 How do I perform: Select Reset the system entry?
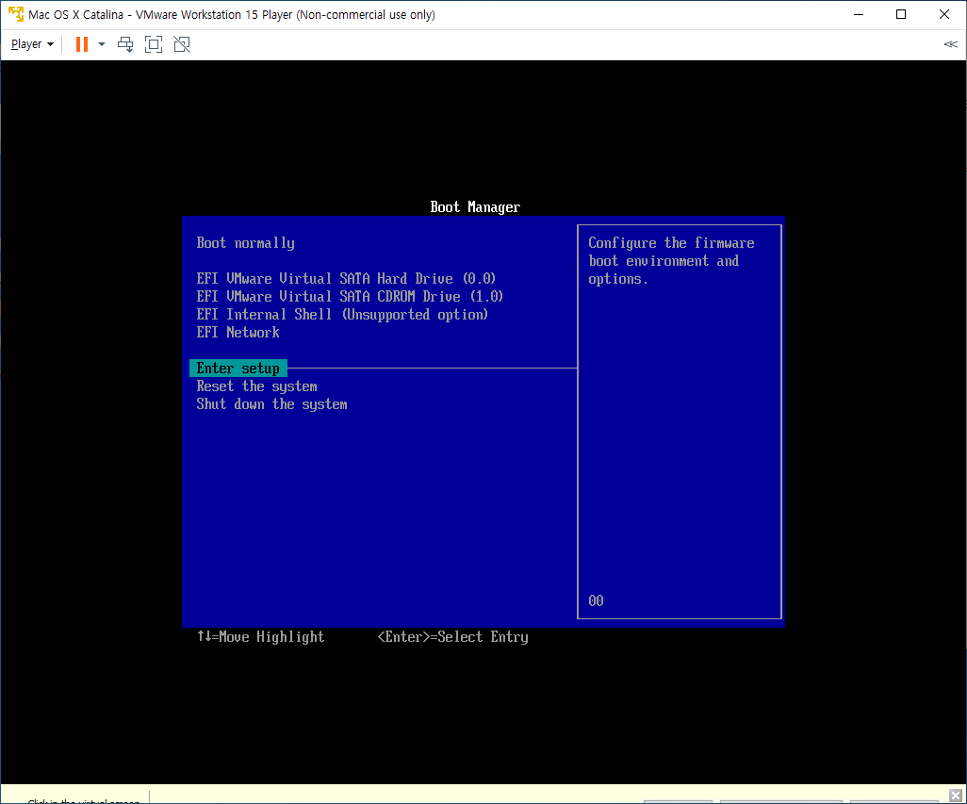pyautogui.click(x=256, y=386)
